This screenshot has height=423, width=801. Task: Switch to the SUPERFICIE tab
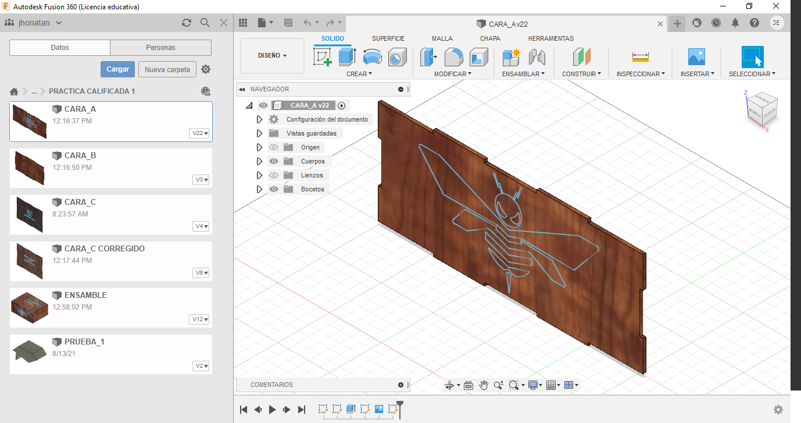pos(388,38)
